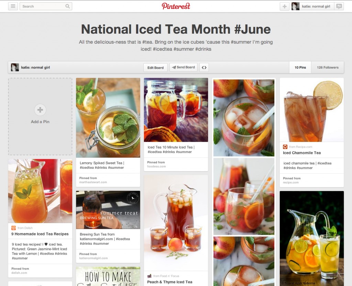The image size is (352, 286).
Task: Focus the Search input field
Action: click(x=46, y=6)
